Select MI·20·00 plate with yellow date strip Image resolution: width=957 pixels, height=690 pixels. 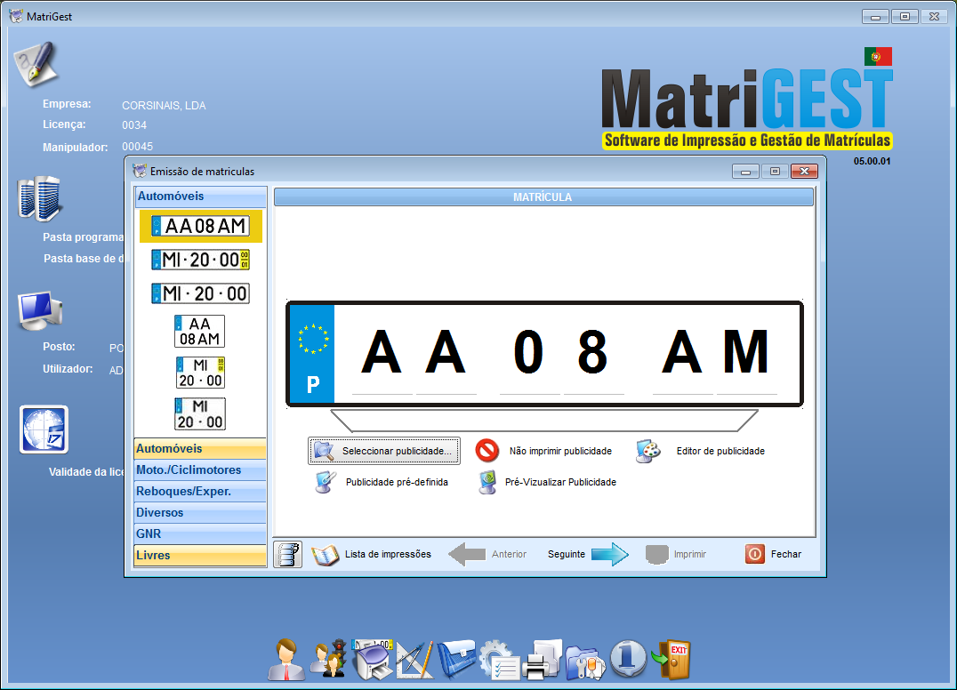201,260
